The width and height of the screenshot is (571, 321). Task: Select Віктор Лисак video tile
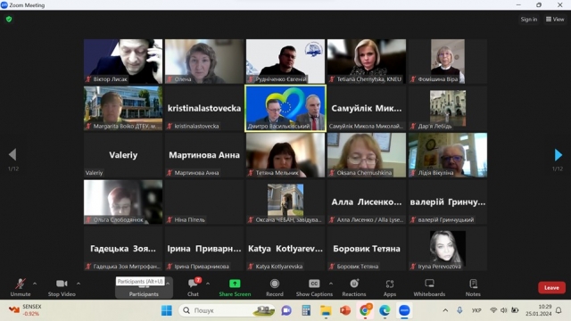coord(123,62)
